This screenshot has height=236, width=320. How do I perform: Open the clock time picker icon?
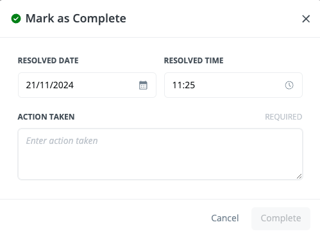[289, 85]
